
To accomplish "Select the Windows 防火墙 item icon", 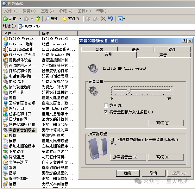I will (5, 54).
